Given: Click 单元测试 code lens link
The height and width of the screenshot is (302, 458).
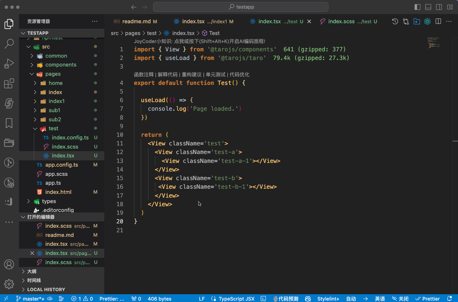Looking at the screenshot, I should [216, 75].
